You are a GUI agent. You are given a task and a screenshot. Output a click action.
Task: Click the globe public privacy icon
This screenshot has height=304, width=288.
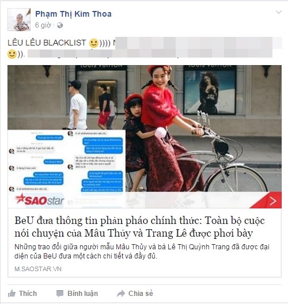(60, 25)
